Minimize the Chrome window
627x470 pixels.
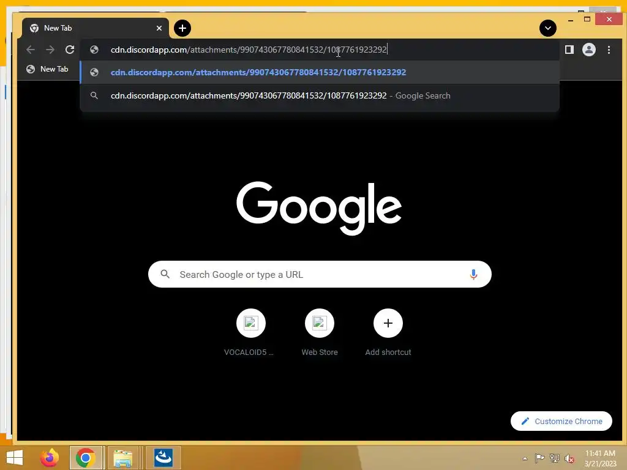click(x=571, y=20)
